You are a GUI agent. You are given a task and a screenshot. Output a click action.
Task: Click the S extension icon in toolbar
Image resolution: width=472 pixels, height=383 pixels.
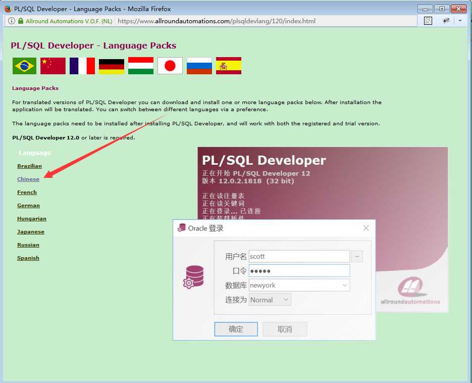pyautogui.click(x=428, y=21)
